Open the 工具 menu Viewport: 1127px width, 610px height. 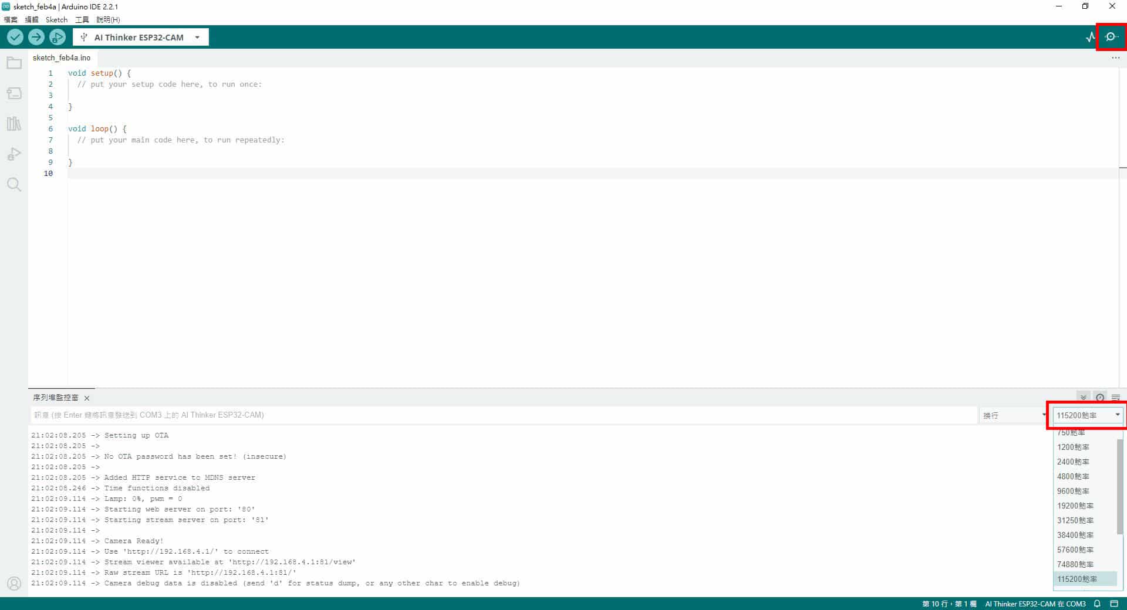82,19
